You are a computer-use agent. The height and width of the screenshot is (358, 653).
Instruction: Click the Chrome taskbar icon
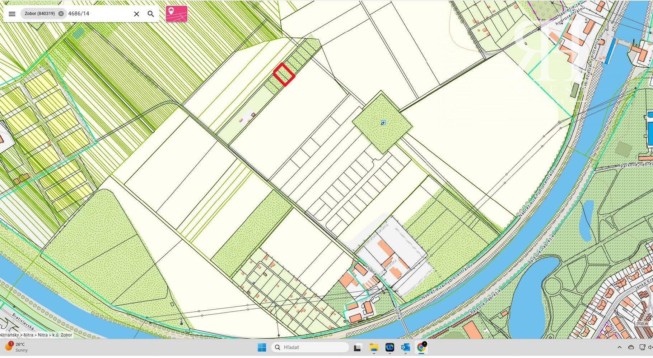coord(421,347)
